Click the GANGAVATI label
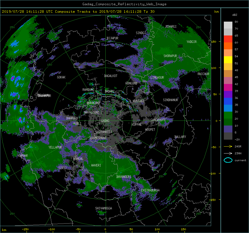Image resolution: width=249 pixels, height=233 pixels. click(x=158, y=120)
